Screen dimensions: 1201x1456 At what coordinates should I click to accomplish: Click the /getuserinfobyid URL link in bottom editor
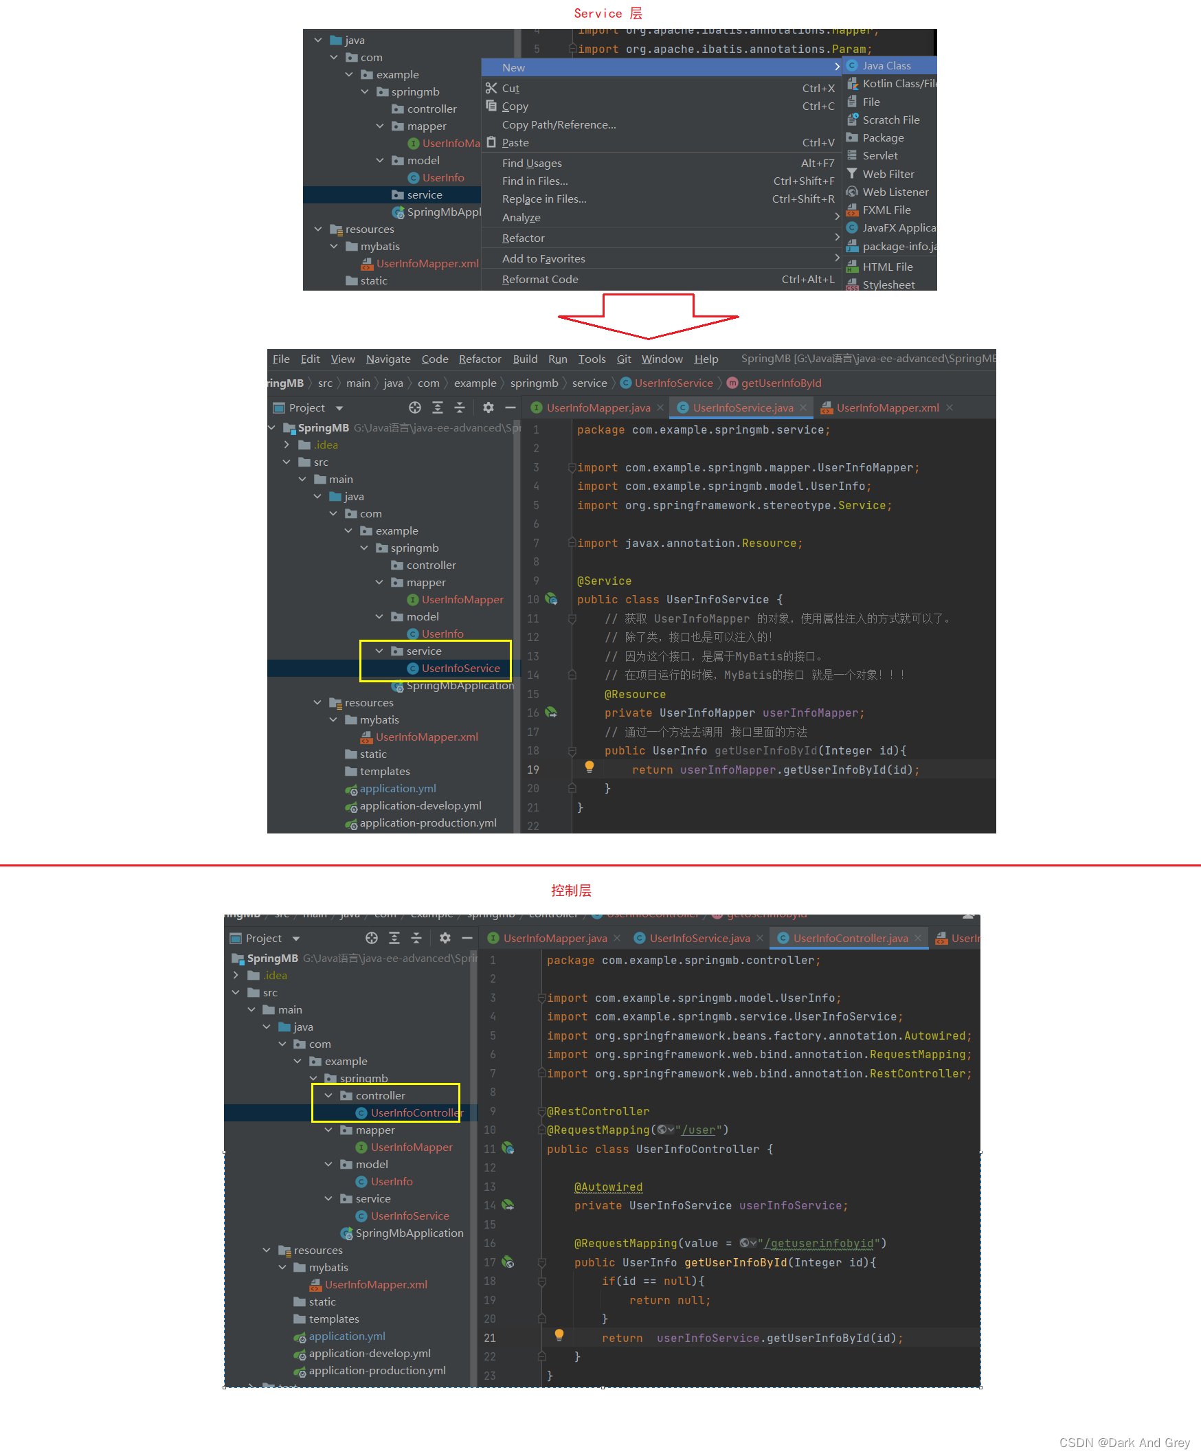(x=818, y=1244)
